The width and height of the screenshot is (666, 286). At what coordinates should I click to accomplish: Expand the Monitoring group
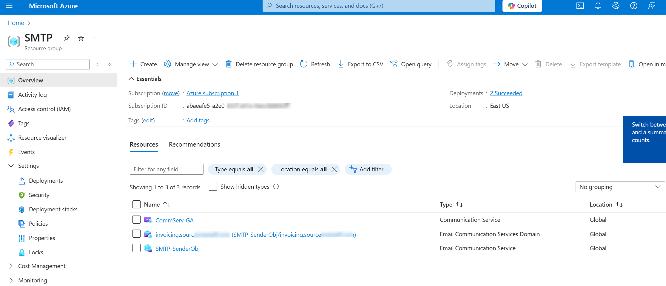coord(11,280)
